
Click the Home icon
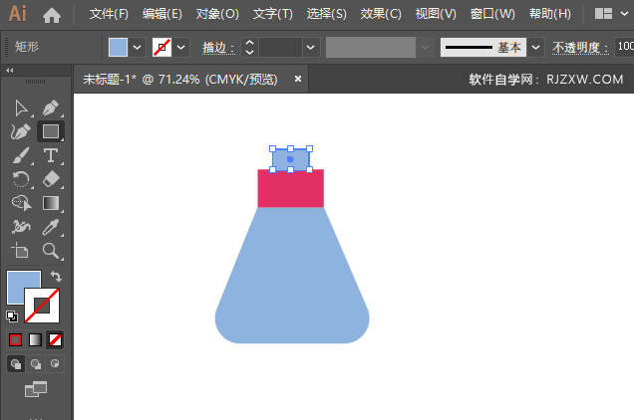52,15
